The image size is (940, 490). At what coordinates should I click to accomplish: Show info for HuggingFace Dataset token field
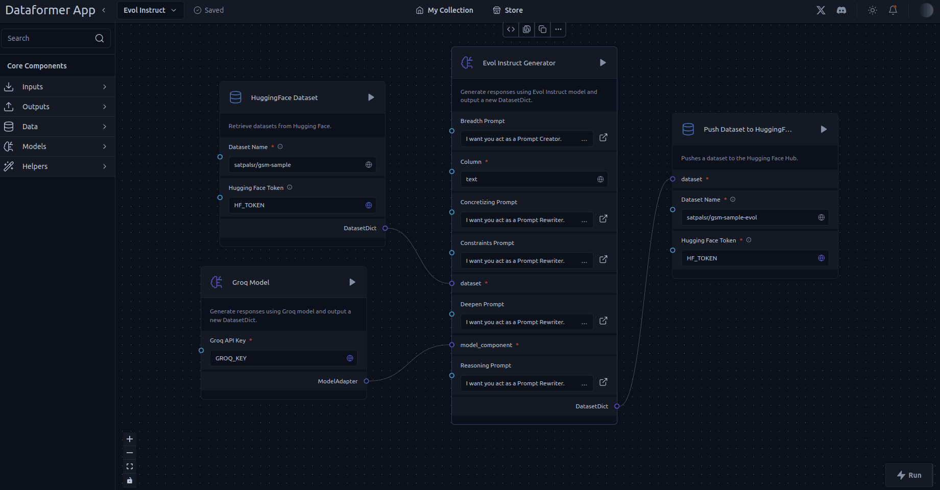[x=290, y=187]
